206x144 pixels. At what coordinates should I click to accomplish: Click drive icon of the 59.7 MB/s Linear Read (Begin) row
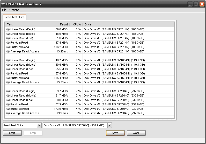[8, 91]
